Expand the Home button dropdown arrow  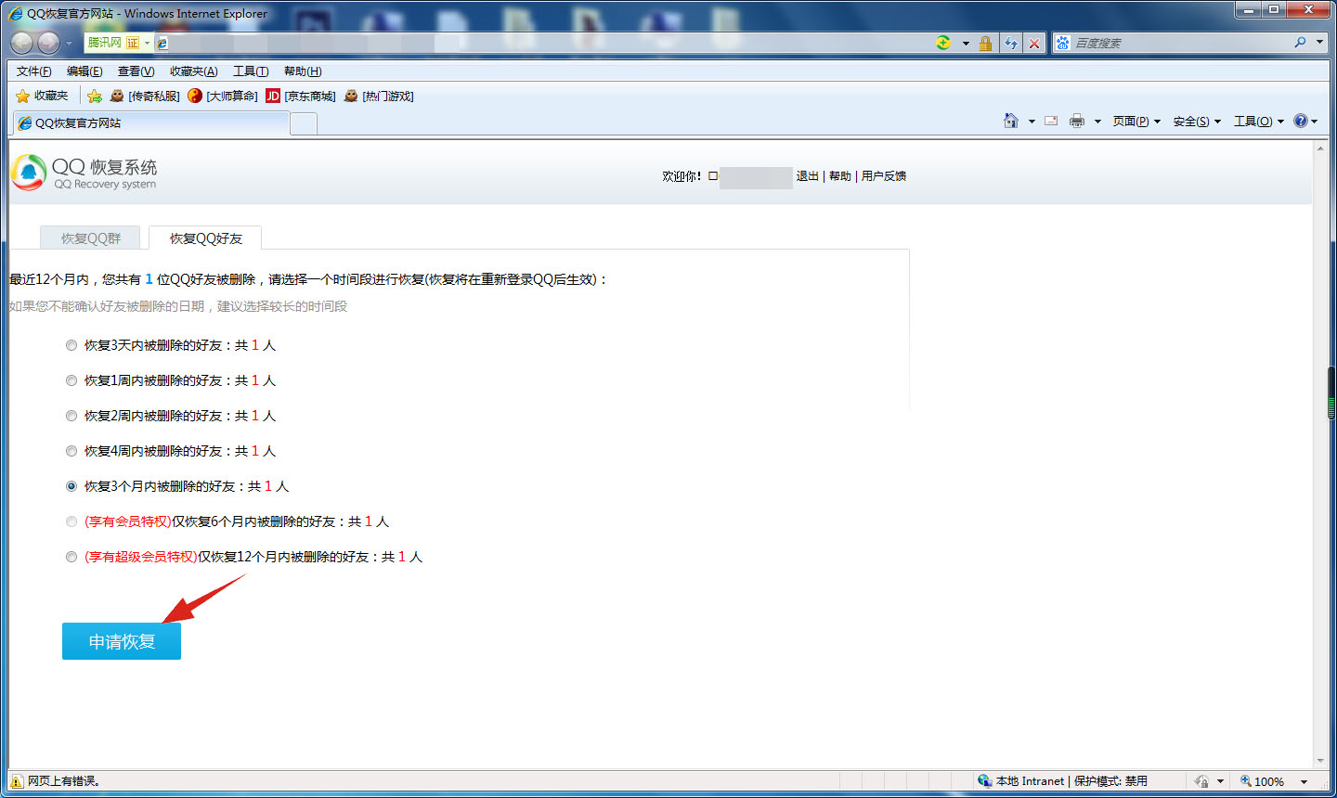[x=1032, y=122]
